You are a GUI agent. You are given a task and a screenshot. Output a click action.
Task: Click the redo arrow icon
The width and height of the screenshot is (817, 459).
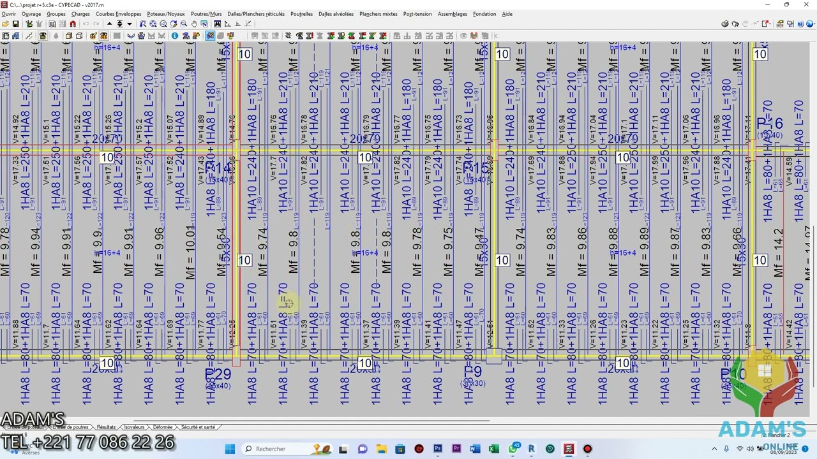[96, 24]
